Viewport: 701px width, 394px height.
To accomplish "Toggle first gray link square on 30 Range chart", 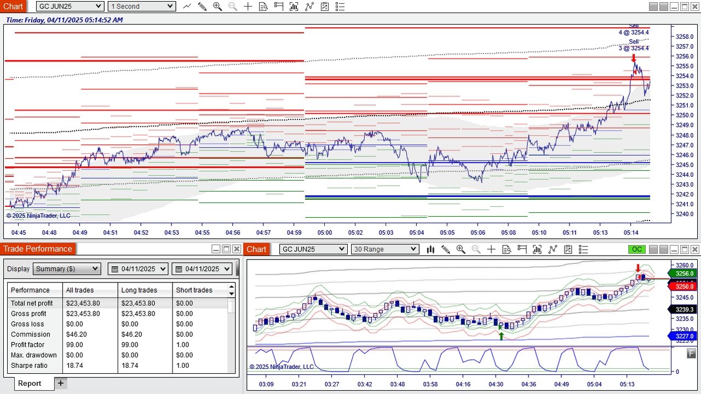I will [x=653, y=250].
